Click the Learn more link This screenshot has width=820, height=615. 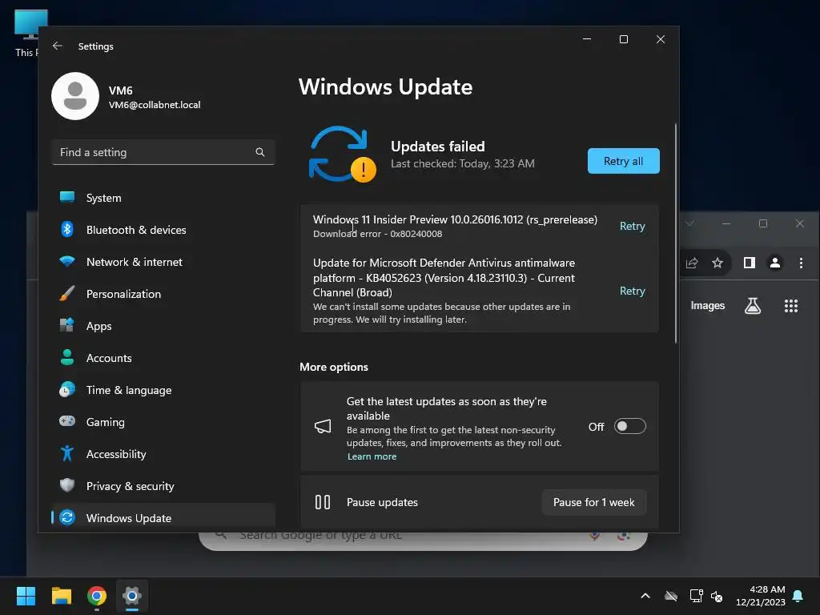click(372, 456)
